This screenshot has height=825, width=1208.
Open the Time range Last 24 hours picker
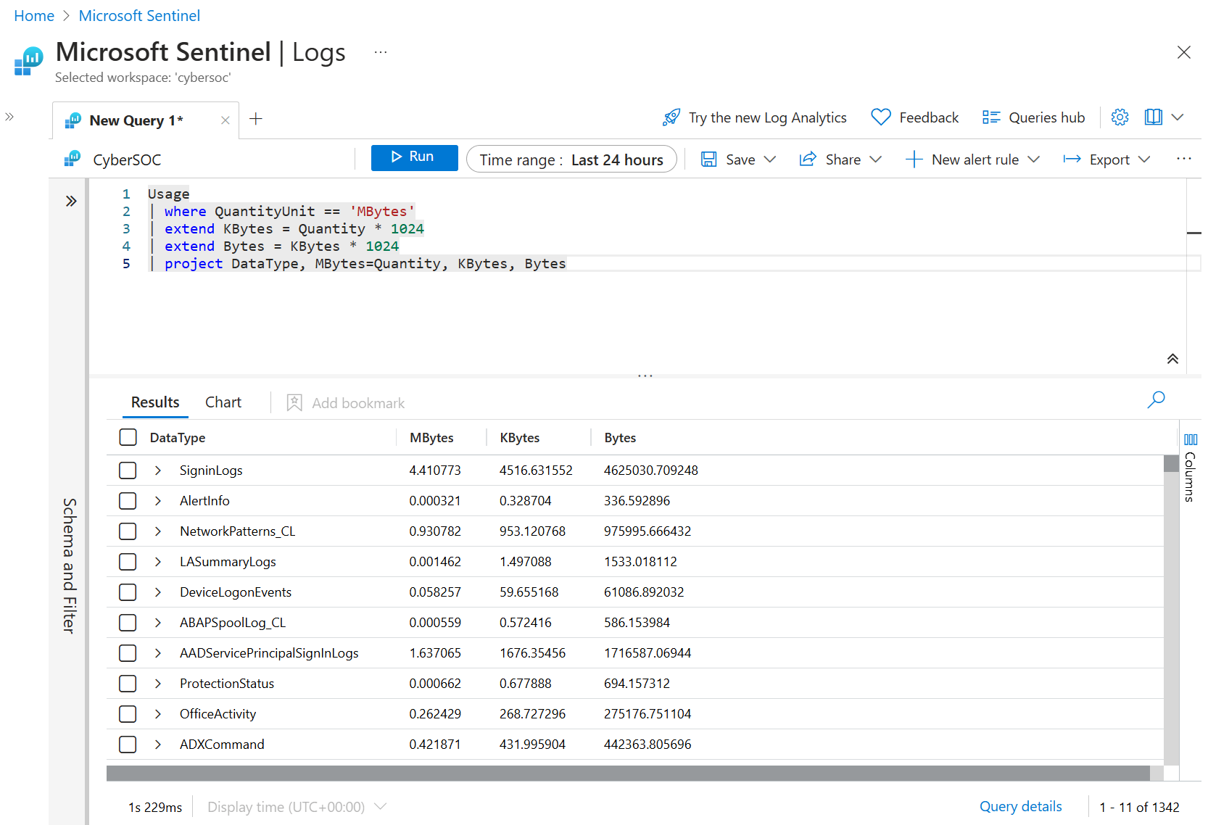click(x=571, y=159)
